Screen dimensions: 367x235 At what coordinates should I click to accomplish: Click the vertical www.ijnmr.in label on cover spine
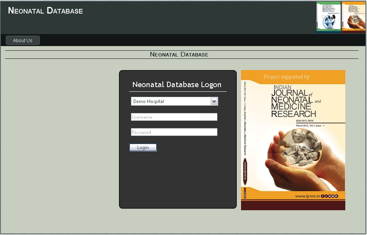pyautogui.click(x=245, y=170)
